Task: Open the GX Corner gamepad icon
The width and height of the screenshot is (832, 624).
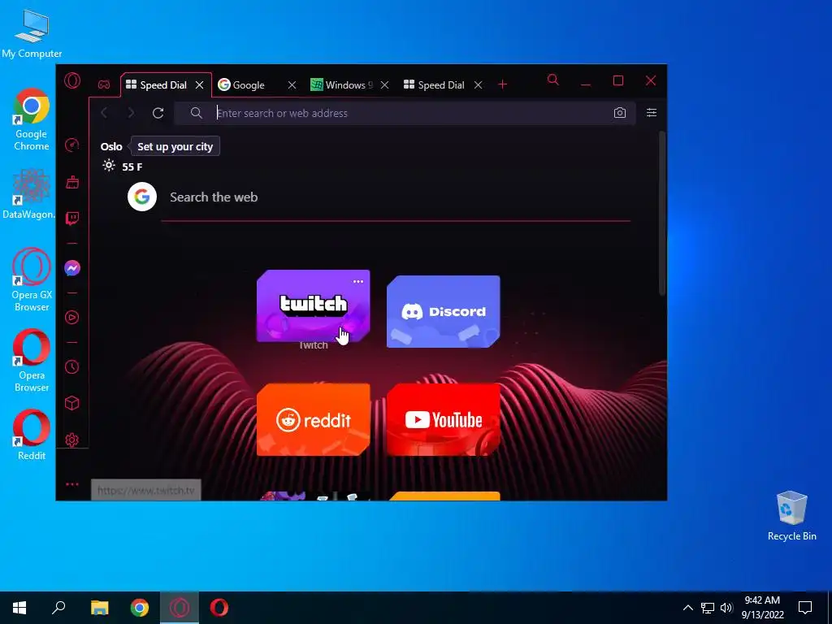Action: coord(104,84)
